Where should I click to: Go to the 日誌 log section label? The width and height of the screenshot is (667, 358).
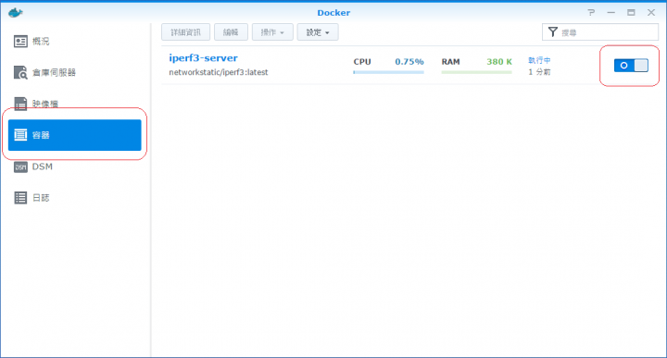[x=41, y=197]
